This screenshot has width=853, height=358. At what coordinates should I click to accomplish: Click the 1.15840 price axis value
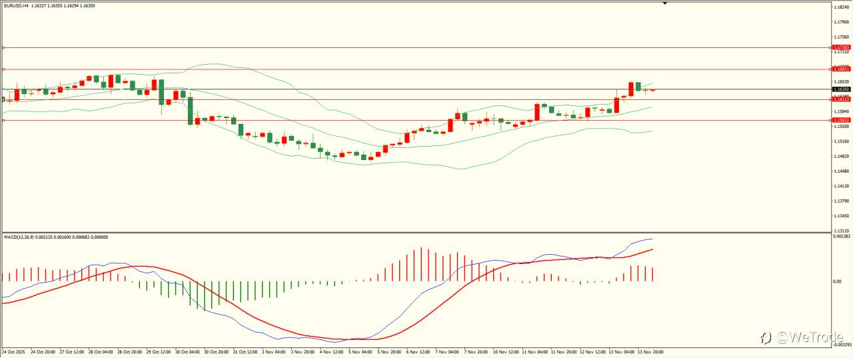click(841, 111)
